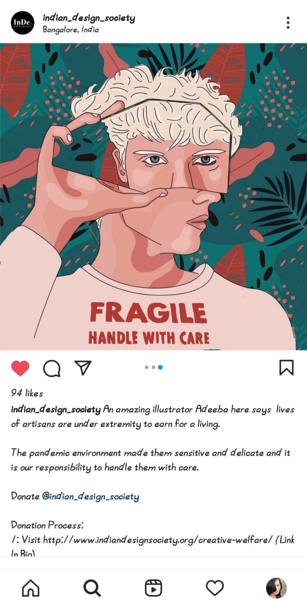Screen dimensions: 307x604
Task: Open comments with speech bubble icon
Action: 52,368
